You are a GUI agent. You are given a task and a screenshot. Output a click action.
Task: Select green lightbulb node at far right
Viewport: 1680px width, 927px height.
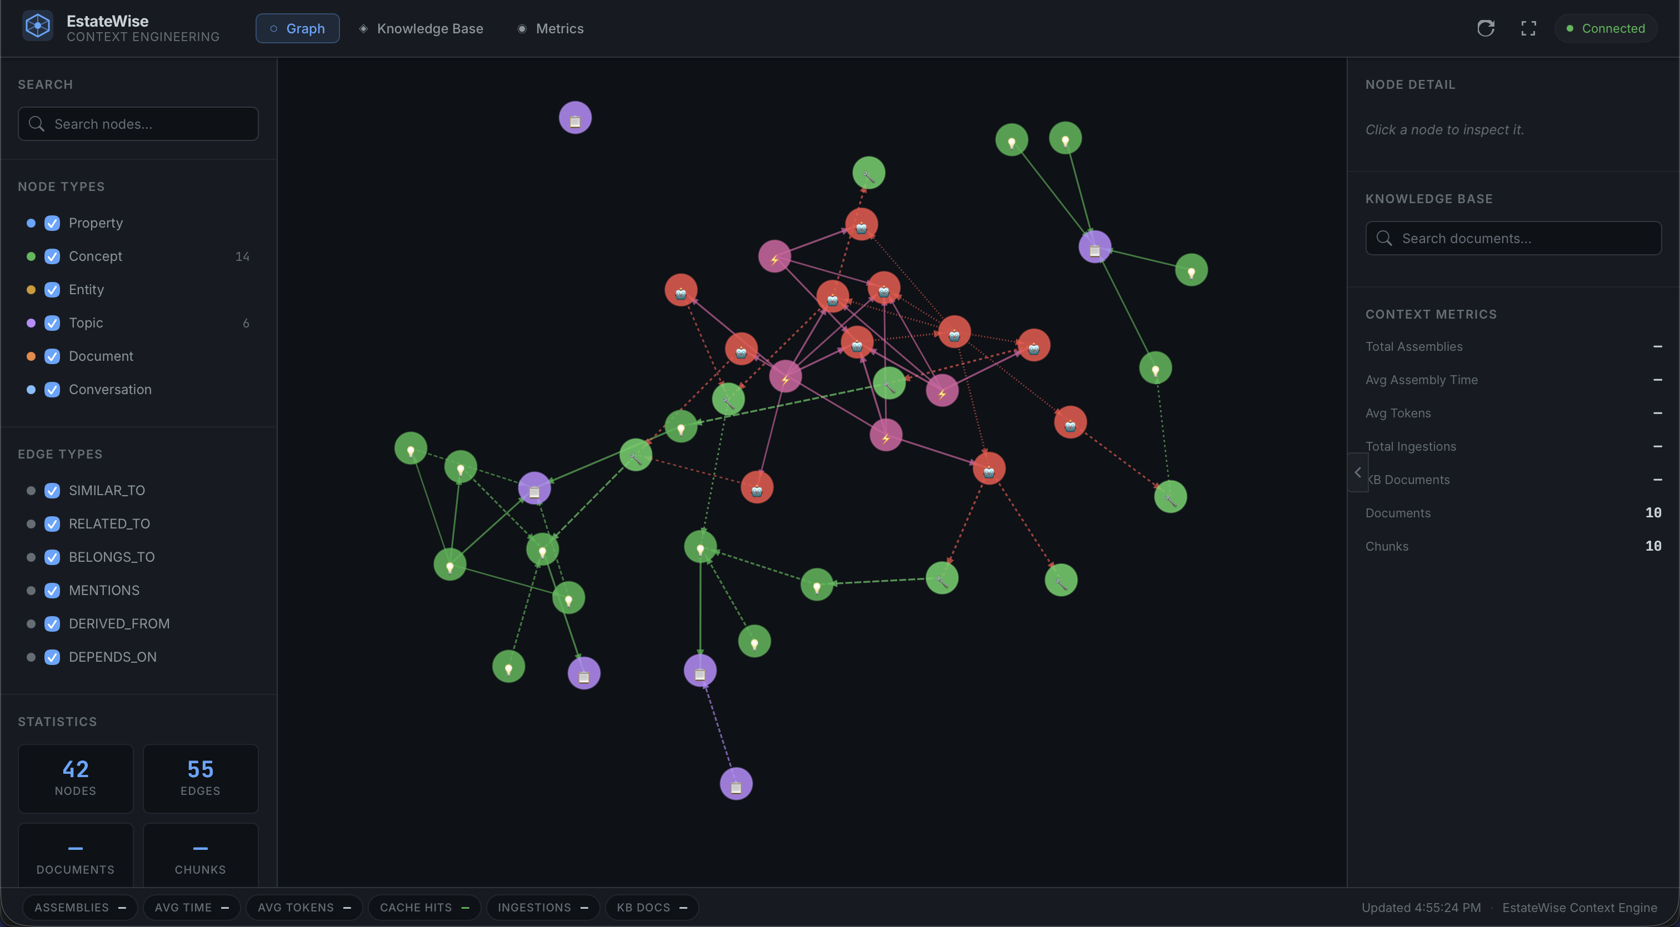point(1192,270)
